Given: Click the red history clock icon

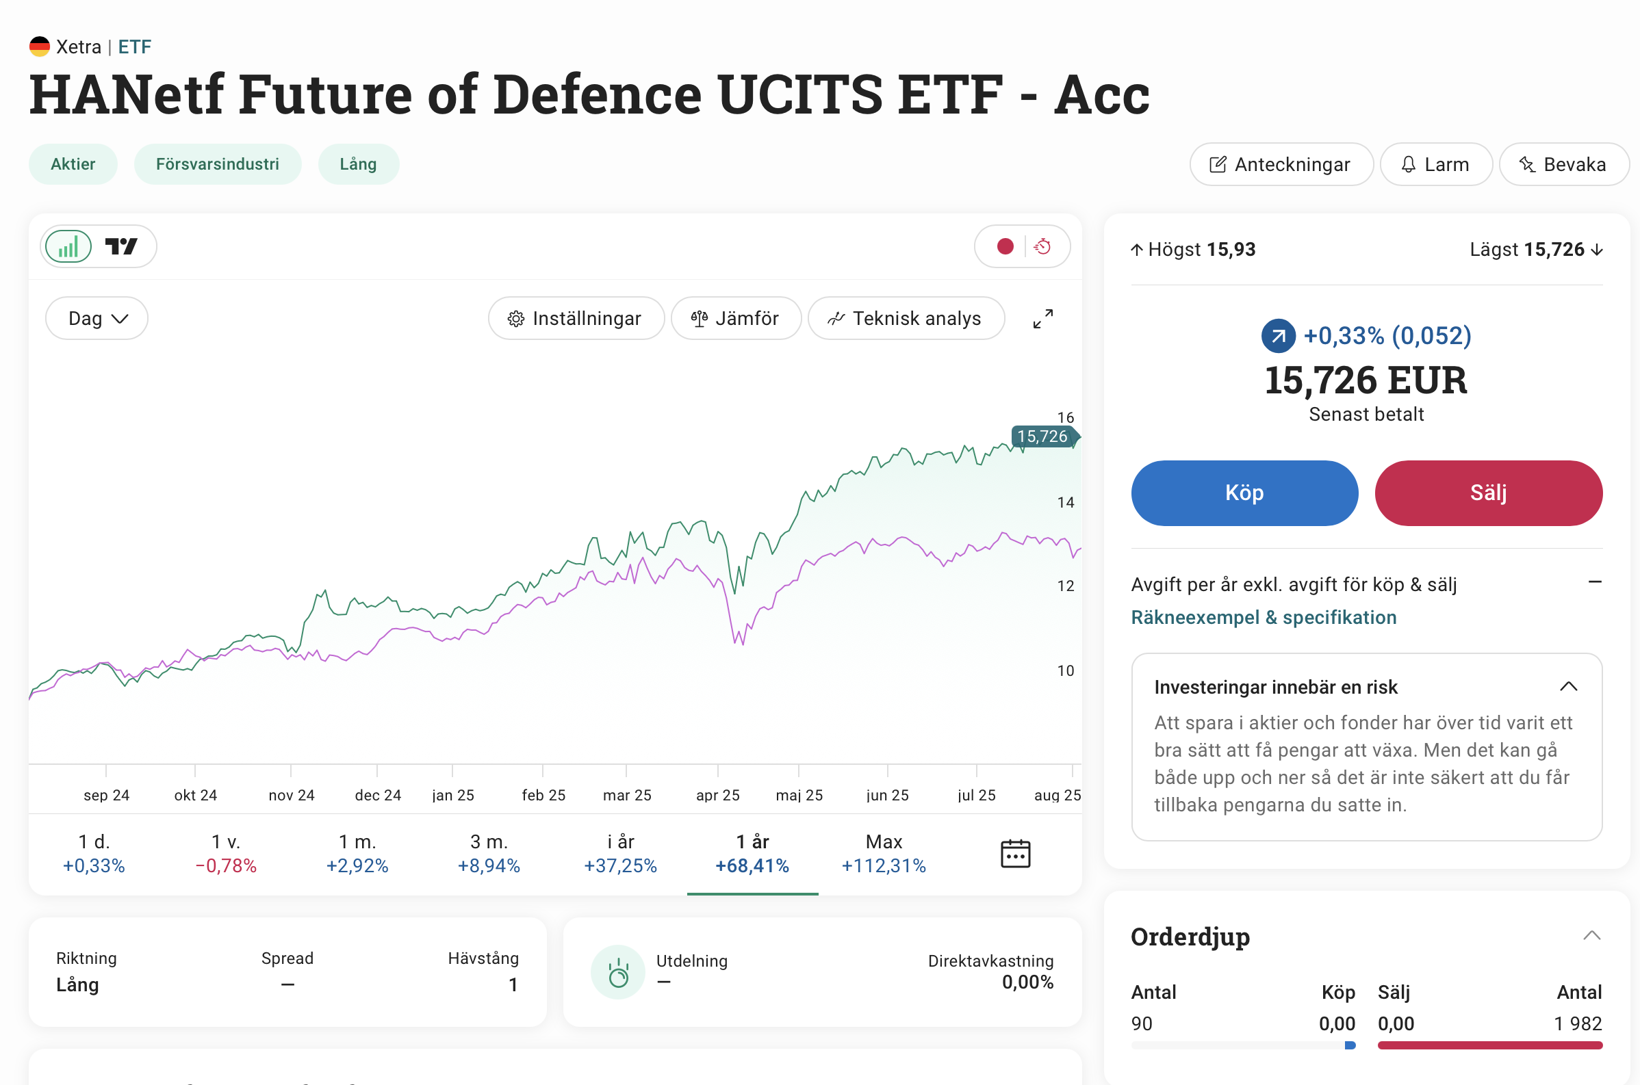Looking at the screenshot, I should click(1042, 247).
